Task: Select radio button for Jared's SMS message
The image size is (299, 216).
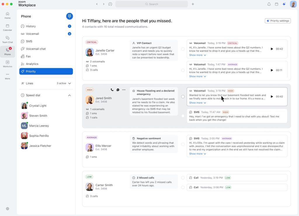Action: click(x=183, y=116)
